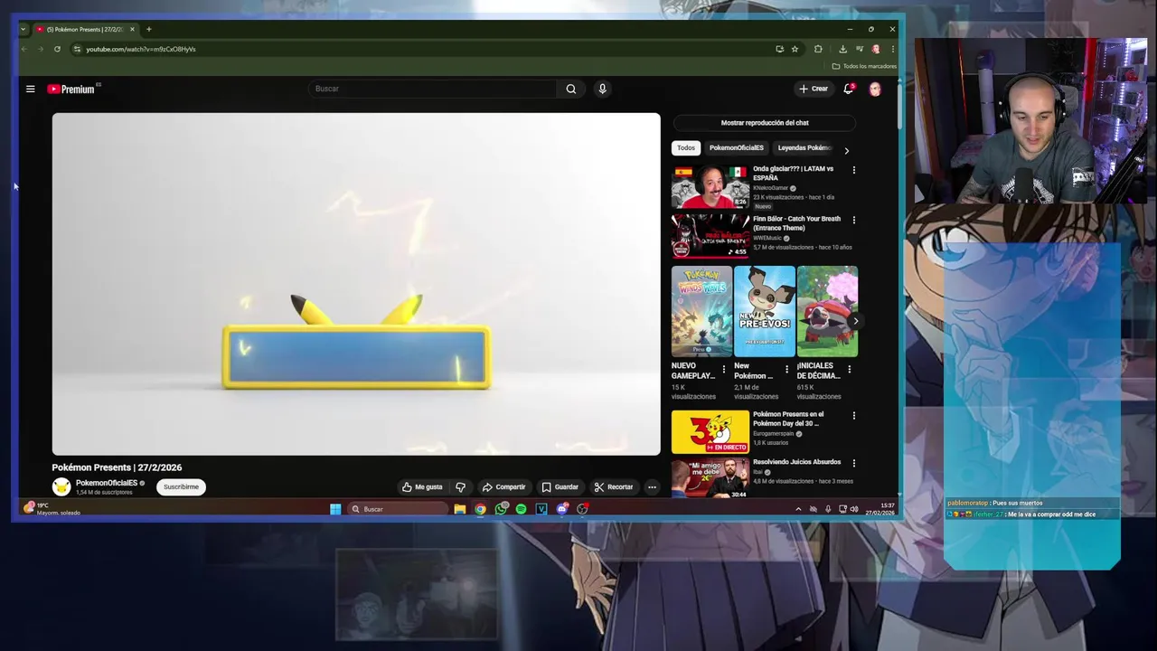Open options for Finn Bálor video
This screenshot has width=1157, height=651.
[x=853, y=220]
